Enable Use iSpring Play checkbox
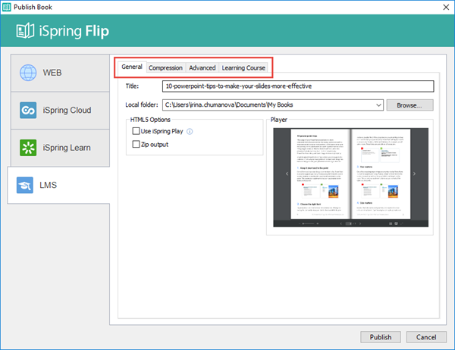 (136, 131)
